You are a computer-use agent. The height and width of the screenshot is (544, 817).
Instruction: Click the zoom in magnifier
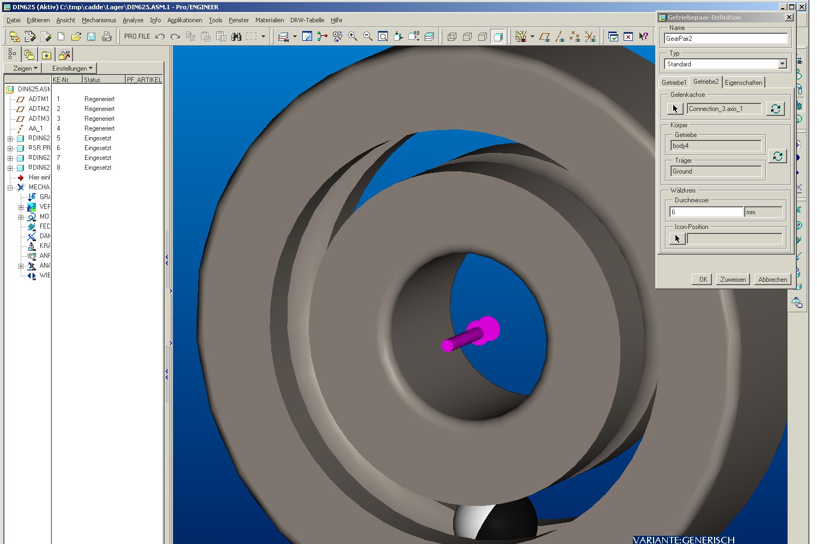(352, 36)
